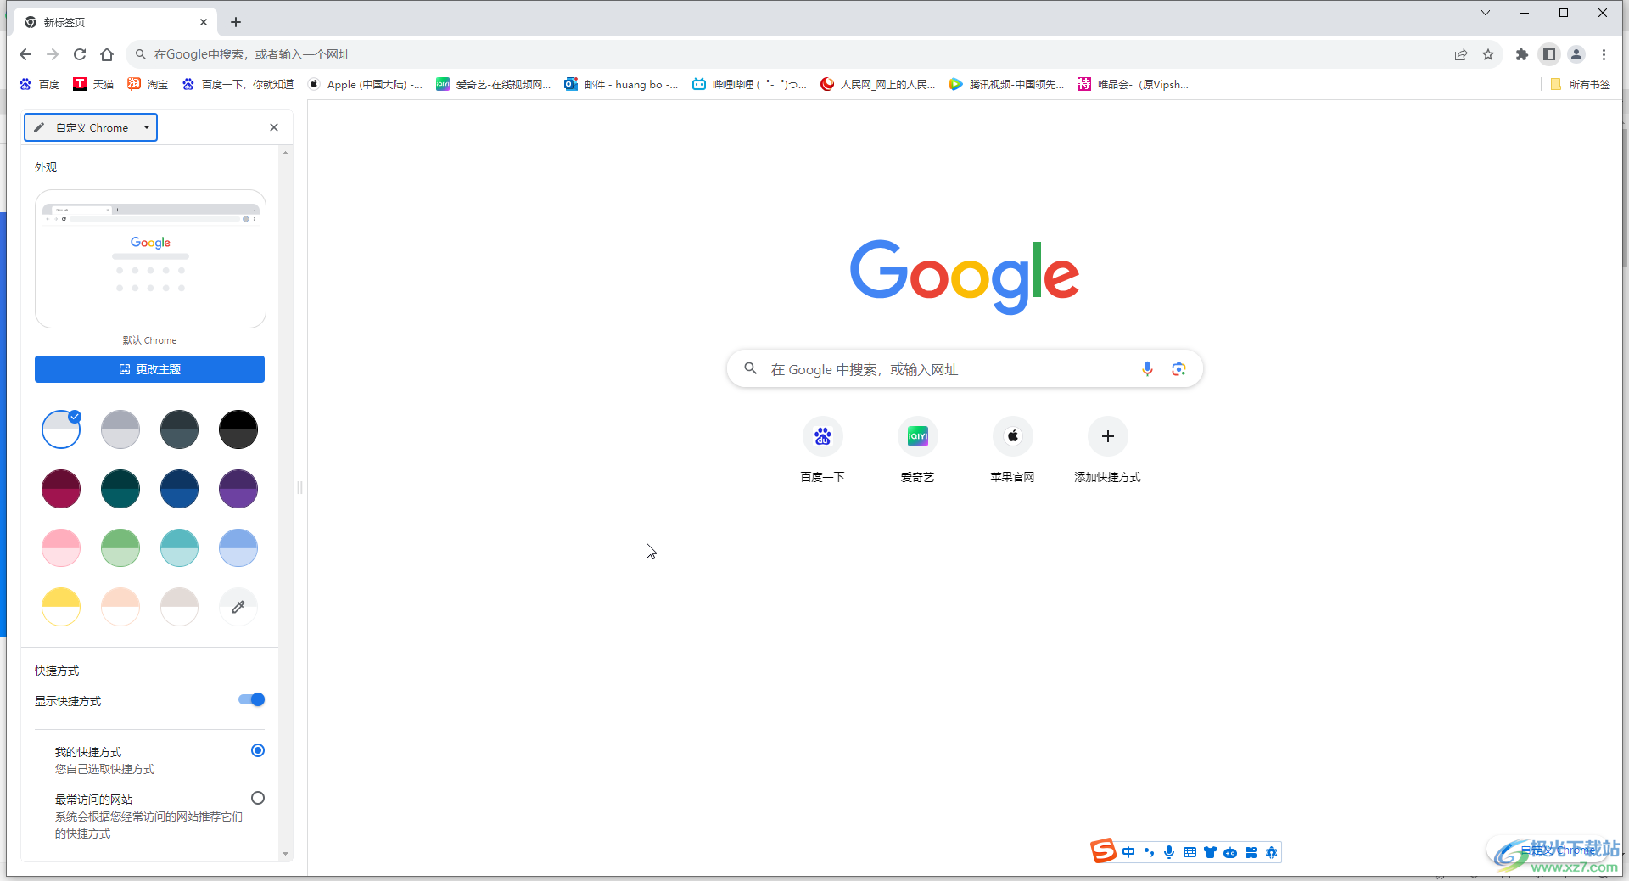Open the 哔哩哔哩 bookmark
This screenshot has height=881, width=1629.
(x=750, y=84)
